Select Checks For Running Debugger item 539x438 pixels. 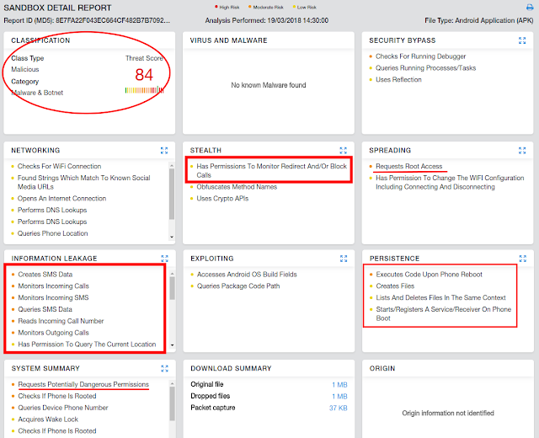coord(423,56)
